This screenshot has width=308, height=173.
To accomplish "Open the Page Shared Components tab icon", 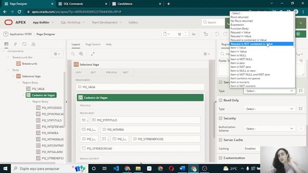I will point(33,44).
